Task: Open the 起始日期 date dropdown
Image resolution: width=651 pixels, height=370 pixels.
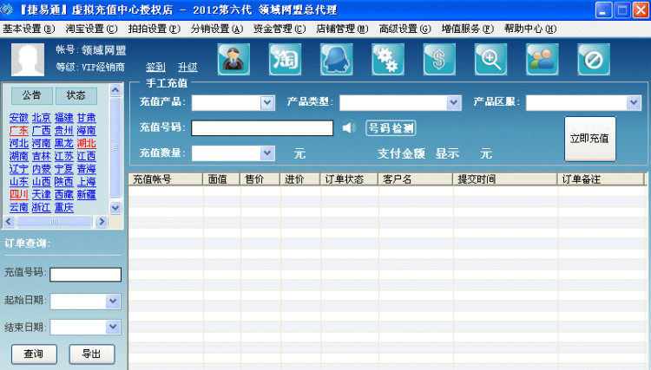Action: point(113,302)
